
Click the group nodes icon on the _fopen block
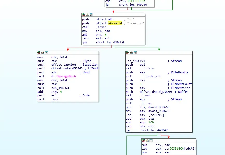(x=91, y=15)
